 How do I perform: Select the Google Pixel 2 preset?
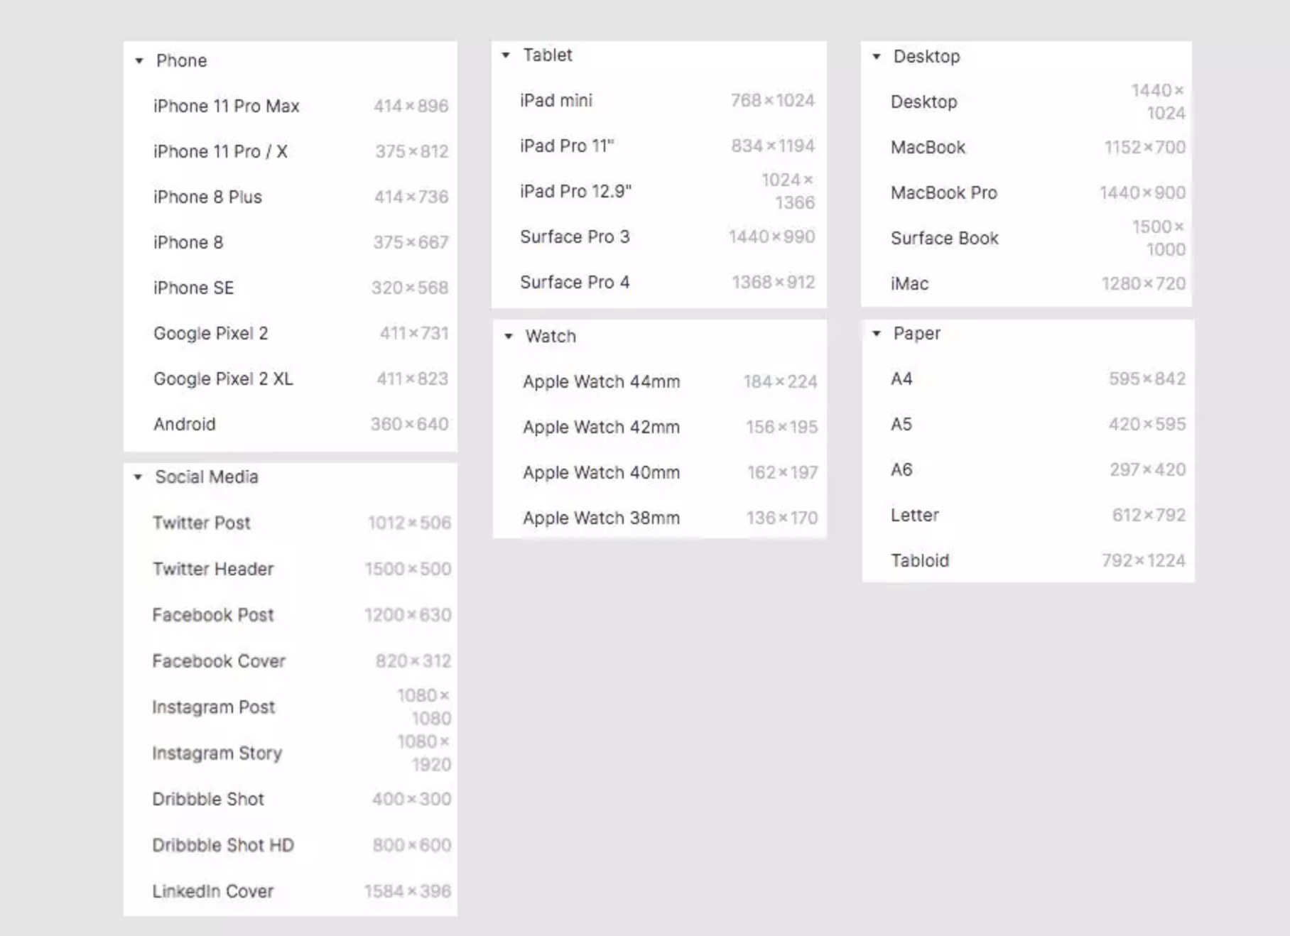[291, 334]
